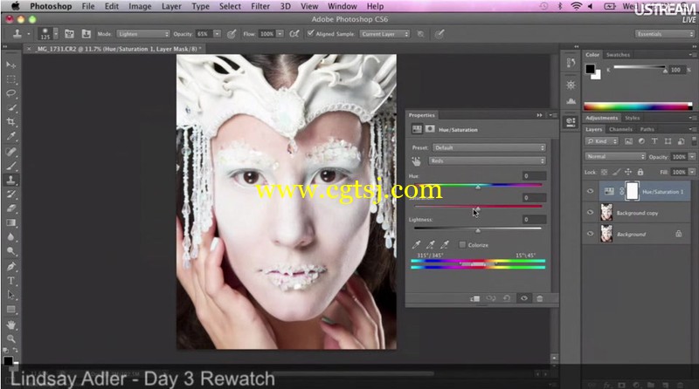
Task: Select the Rectangular Marquee tool
Action: 11,79
